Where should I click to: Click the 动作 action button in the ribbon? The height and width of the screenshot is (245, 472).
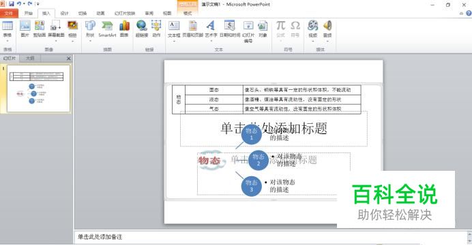point(156,29)
